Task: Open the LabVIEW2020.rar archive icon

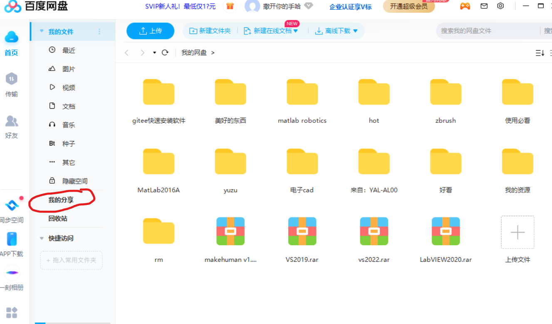Action: click(446, 231)
